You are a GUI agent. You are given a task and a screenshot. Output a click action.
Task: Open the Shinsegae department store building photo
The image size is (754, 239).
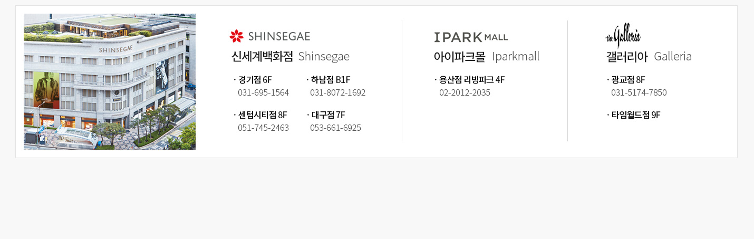(x=110, y=82)
